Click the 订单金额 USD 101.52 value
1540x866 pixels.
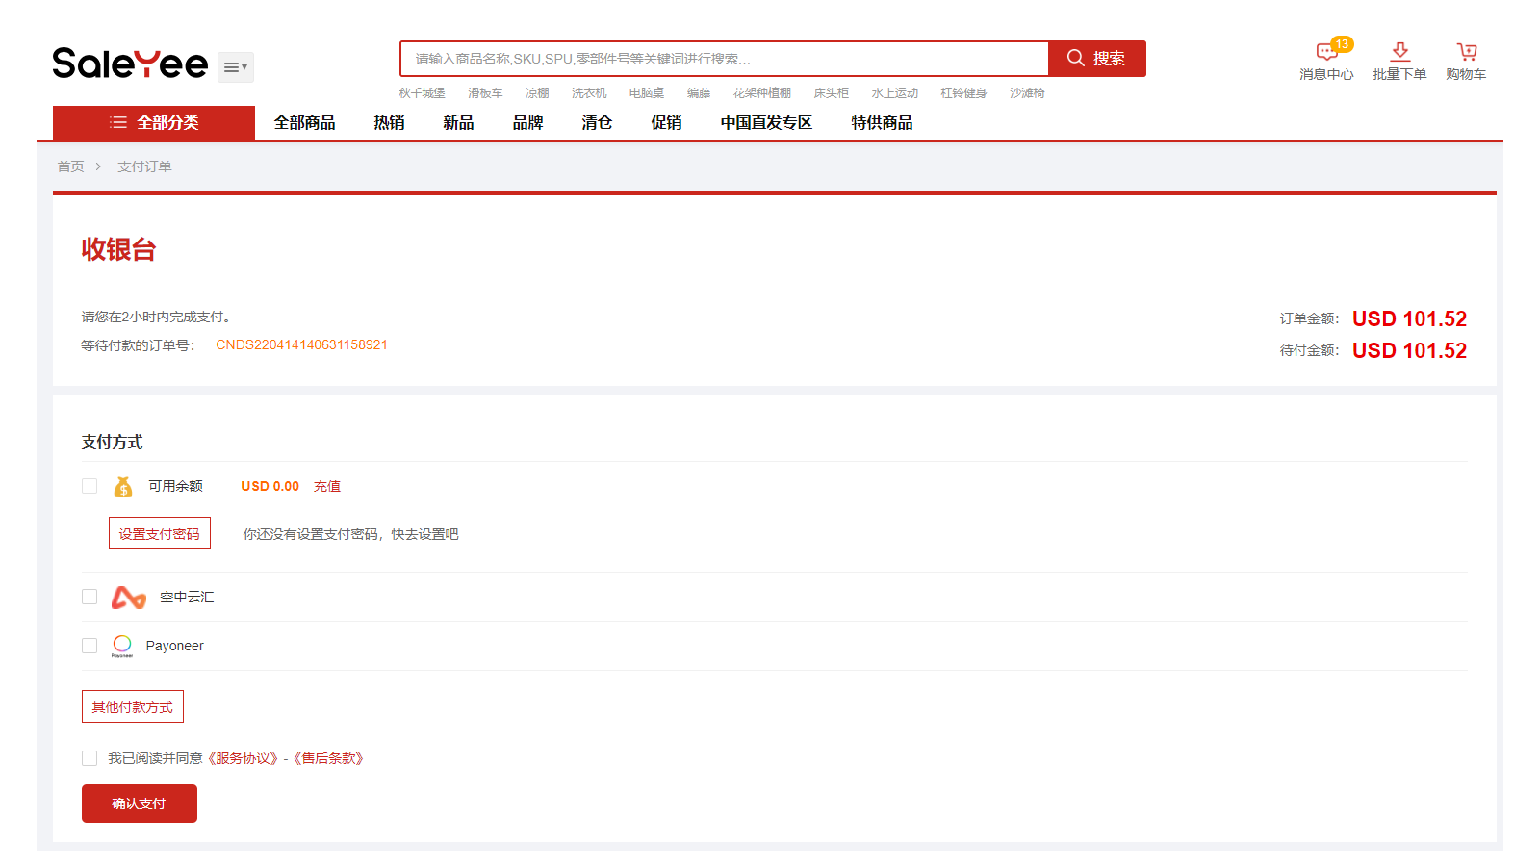point(1409,318)
